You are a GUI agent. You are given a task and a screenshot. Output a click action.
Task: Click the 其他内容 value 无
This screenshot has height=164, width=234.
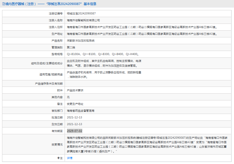pos(68,97)
